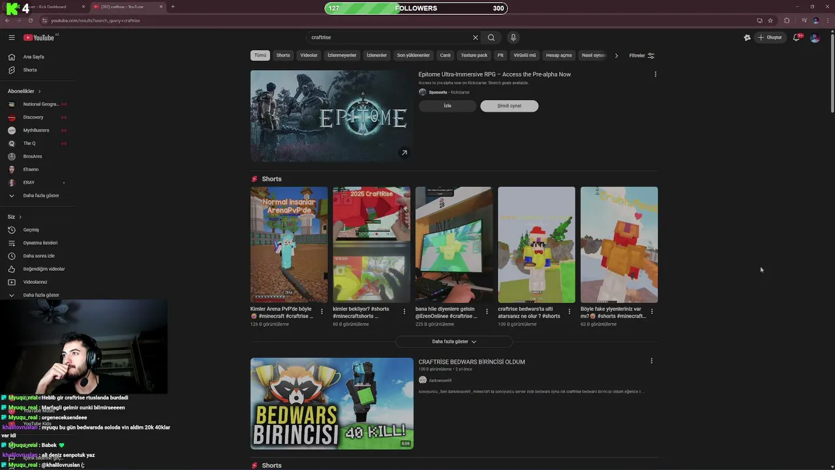This screenshot has height=470, width=835.
Task: Click the Şimdi oynat button
Action: 509,106
